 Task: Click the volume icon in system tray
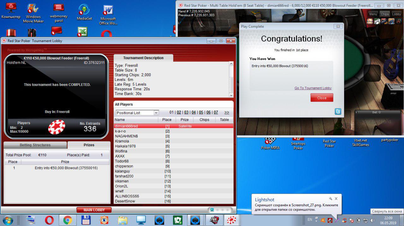click(372, 220)
